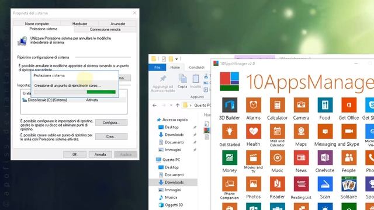Image resolution: width=374 pixels, height=210 pixels.
Task: Open Immagini under Accesso rapido
Action: coord(170,150)
